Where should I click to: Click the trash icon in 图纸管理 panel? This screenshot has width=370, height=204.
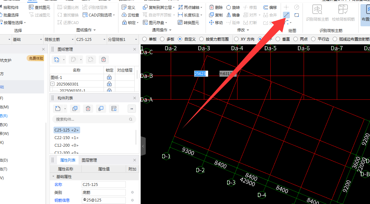103,60
